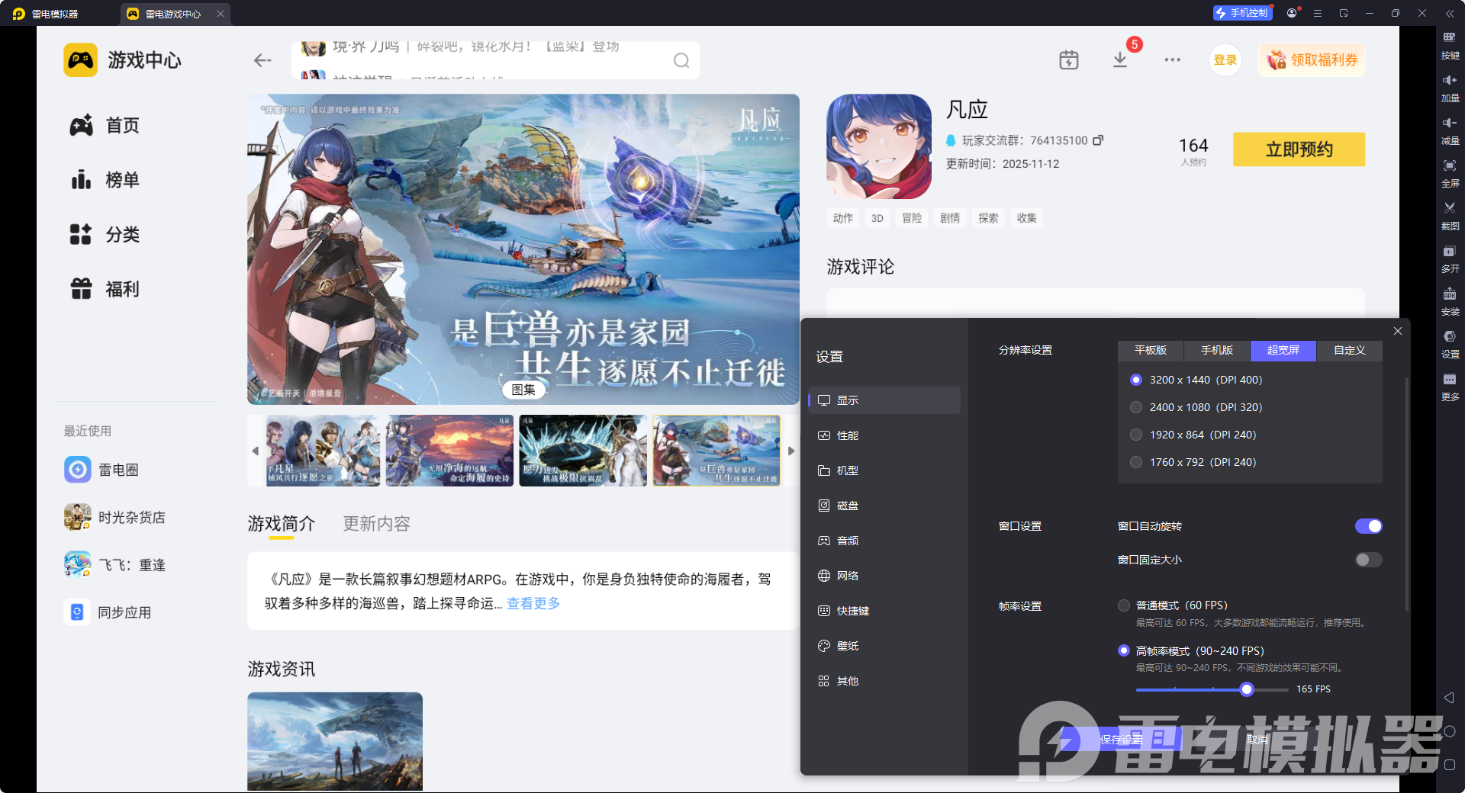Toggle 全屏 fullscreen from the right sidebar
The image size is (1465, 793).
pos(1450,172)
